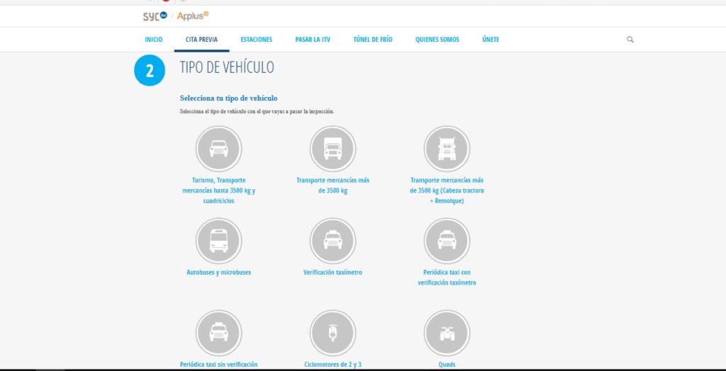Click the Applus+ logo
This screenshot has height=371, width=726.
click(193, 16)
